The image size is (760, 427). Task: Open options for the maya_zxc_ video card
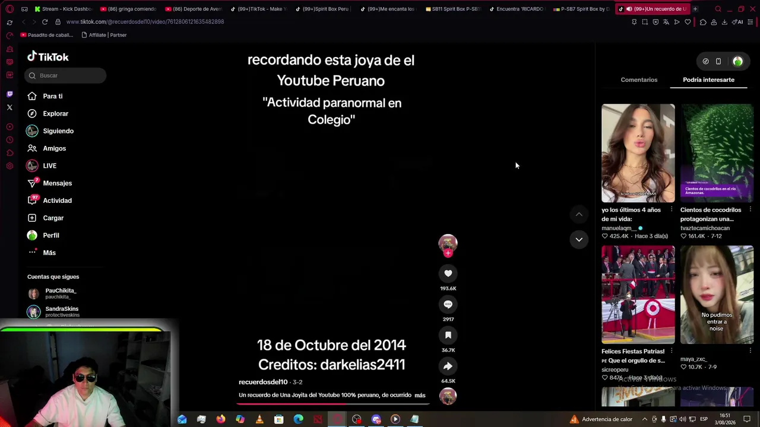coord(750,352)
